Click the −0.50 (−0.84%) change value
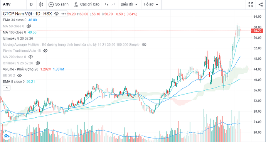 pos(126,14)
